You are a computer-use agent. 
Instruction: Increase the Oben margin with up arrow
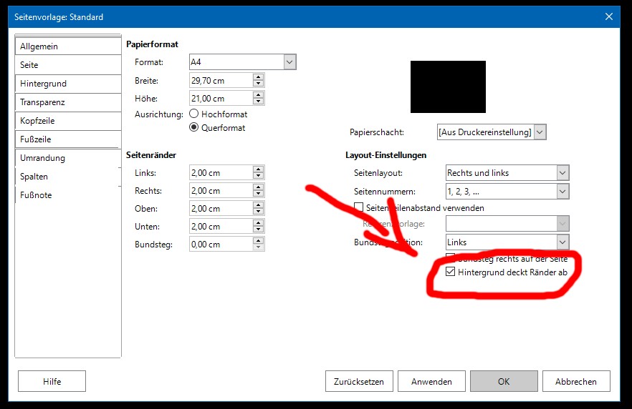(x=259, y=205)
